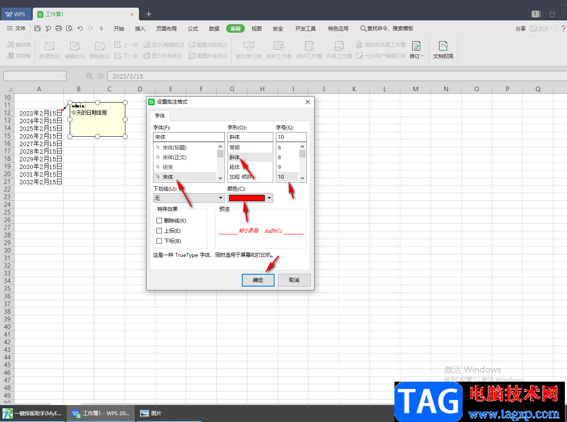
Task: Open the 开始 Home tab
Action: click(119, 28)
